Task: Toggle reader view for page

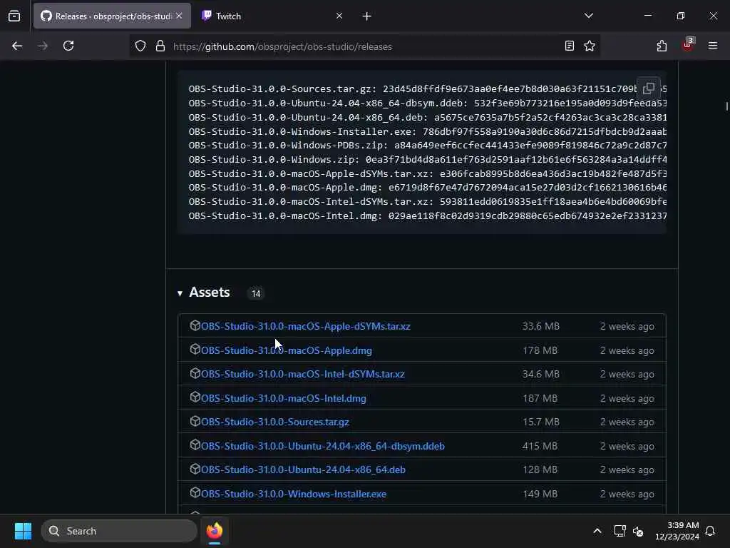Action: 569,46
